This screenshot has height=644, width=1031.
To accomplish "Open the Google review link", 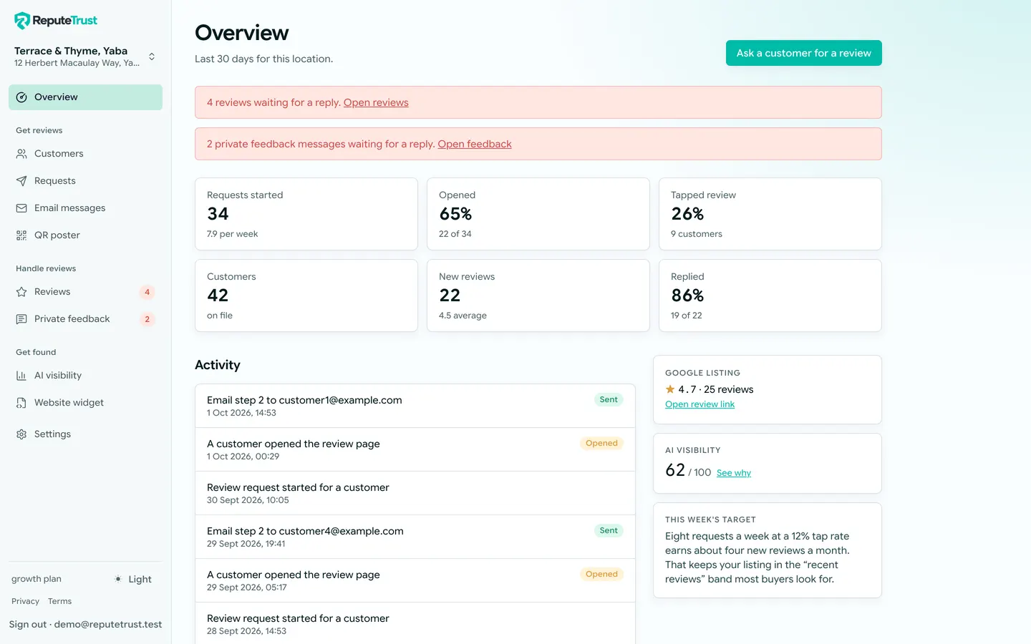I will [700, 404].
